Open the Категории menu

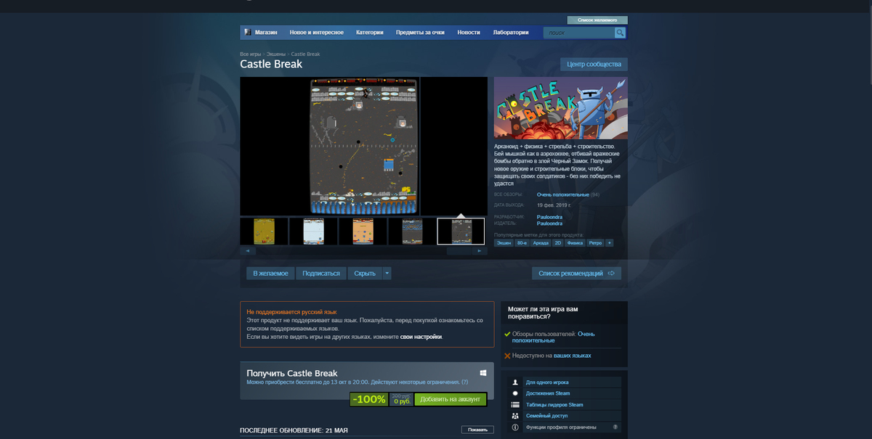tap(370, 32)
